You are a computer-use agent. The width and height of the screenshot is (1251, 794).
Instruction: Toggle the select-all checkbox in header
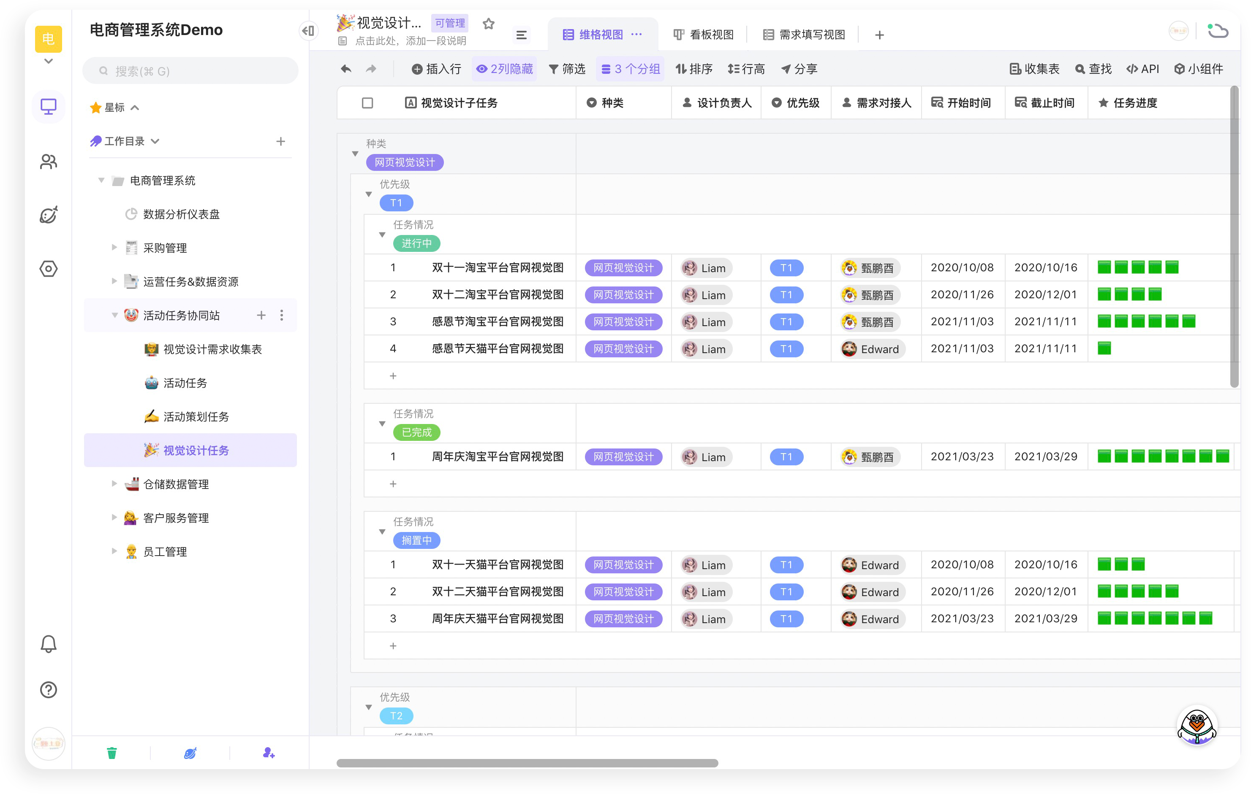point(367,103)
